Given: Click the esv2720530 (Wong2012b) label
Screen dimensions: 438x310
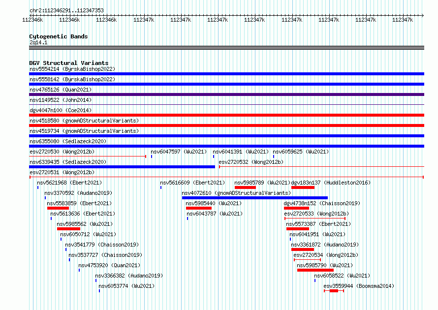Looking at the screenshot, I should [62, 152].
